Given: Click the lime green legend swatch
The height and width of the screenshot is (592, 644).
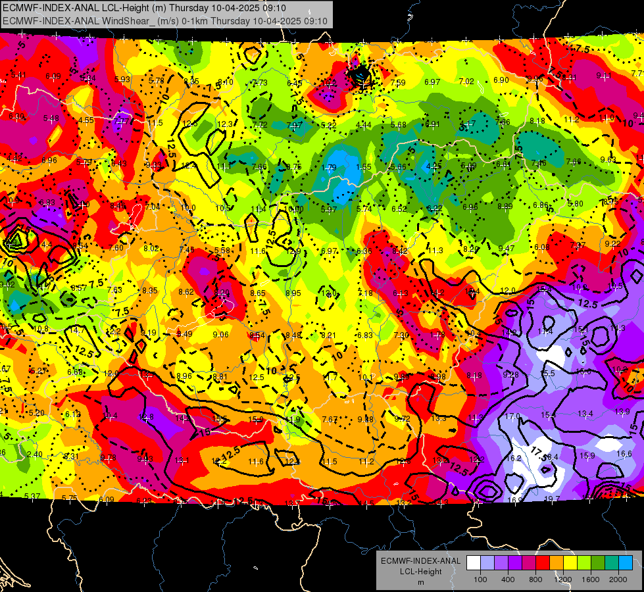Looking at the screenshot, I should click(x=584, y=563).
